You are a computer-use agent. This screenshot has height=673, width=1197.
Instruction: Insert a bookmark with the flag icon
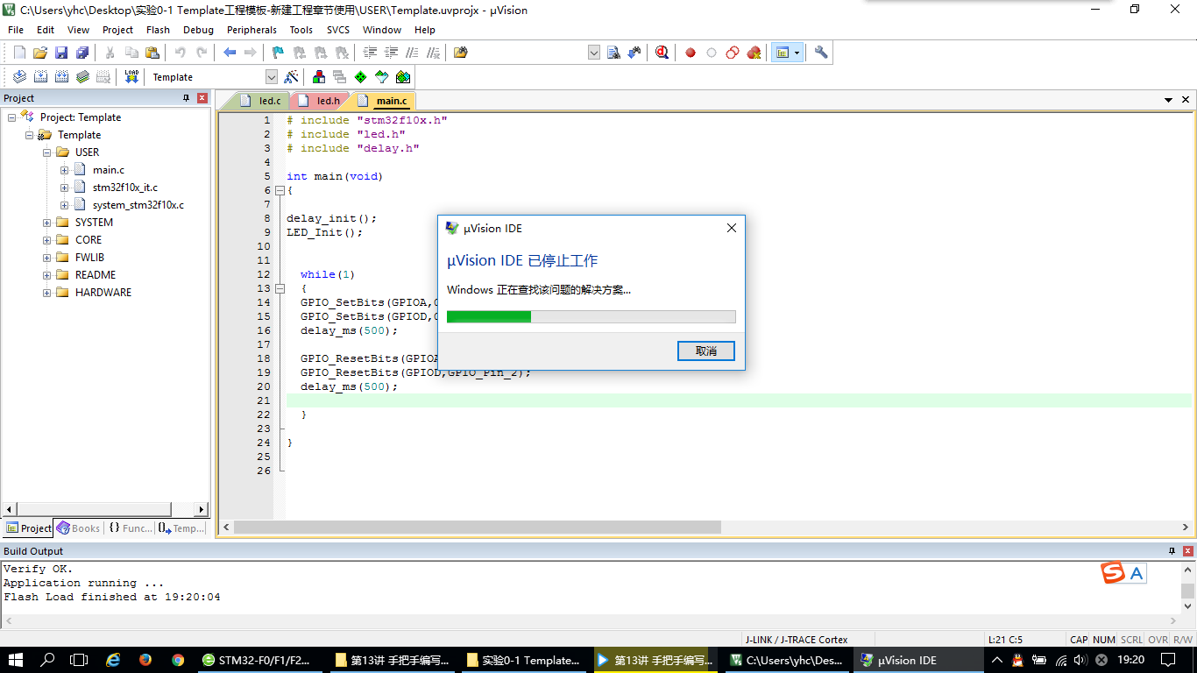pyautogui.click(x=278, y=53)
